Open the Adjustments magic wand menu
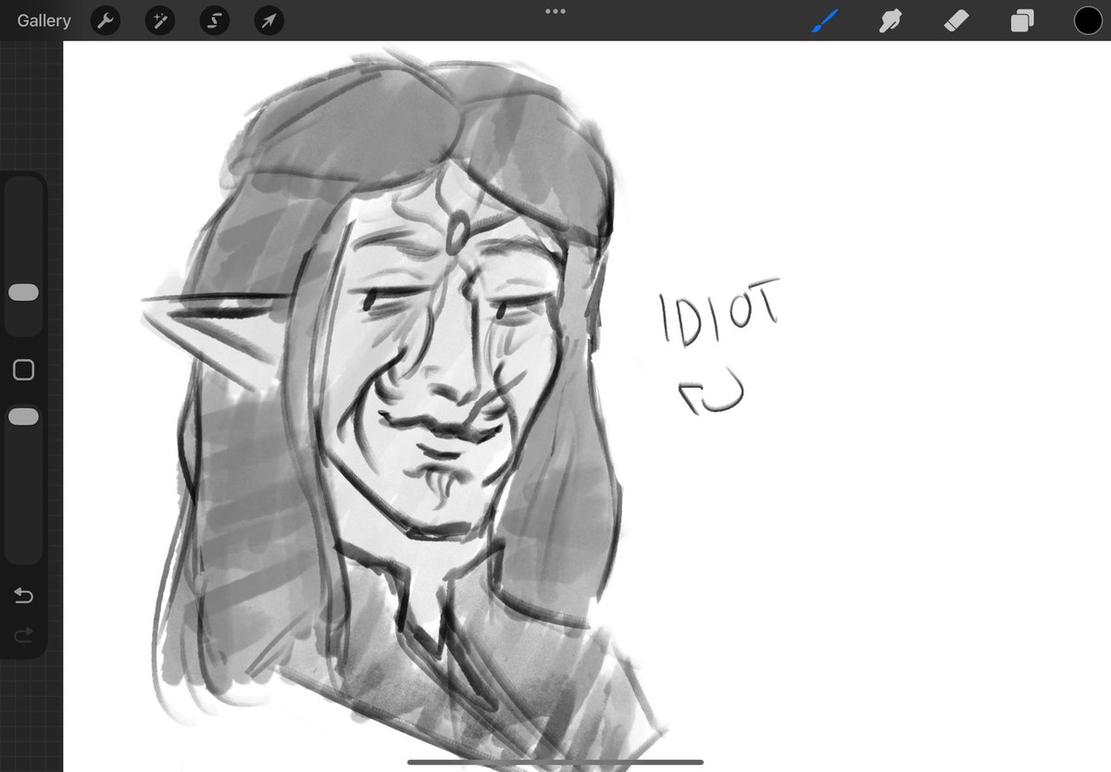Viewport: 1111px width, 772px height. pos(160,20)
